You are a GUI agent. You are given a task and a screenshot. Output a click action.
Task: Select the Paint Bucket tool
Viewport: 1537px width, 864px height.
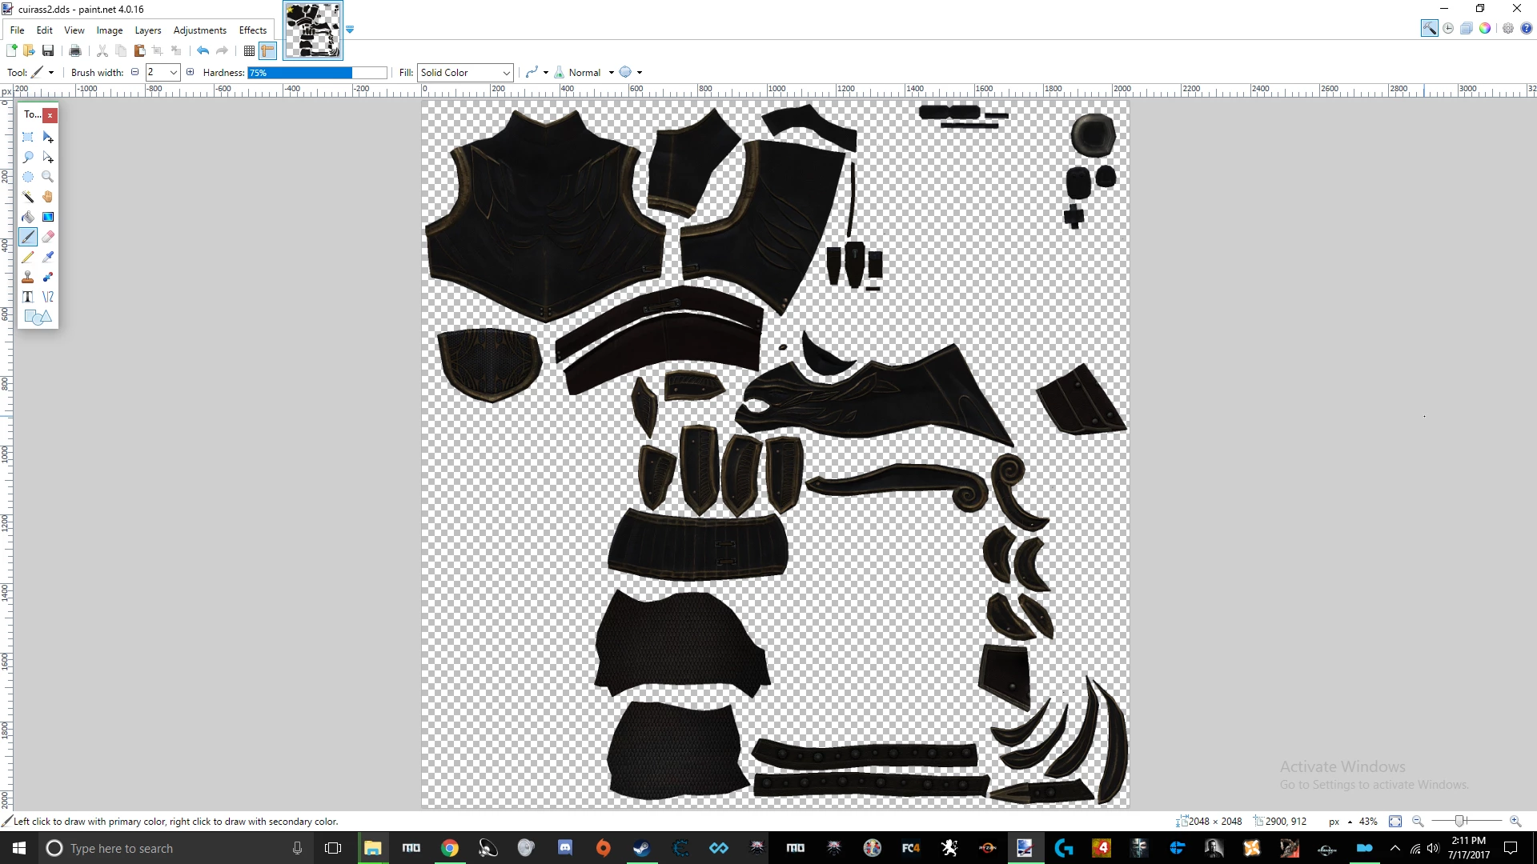coord(28,217)
